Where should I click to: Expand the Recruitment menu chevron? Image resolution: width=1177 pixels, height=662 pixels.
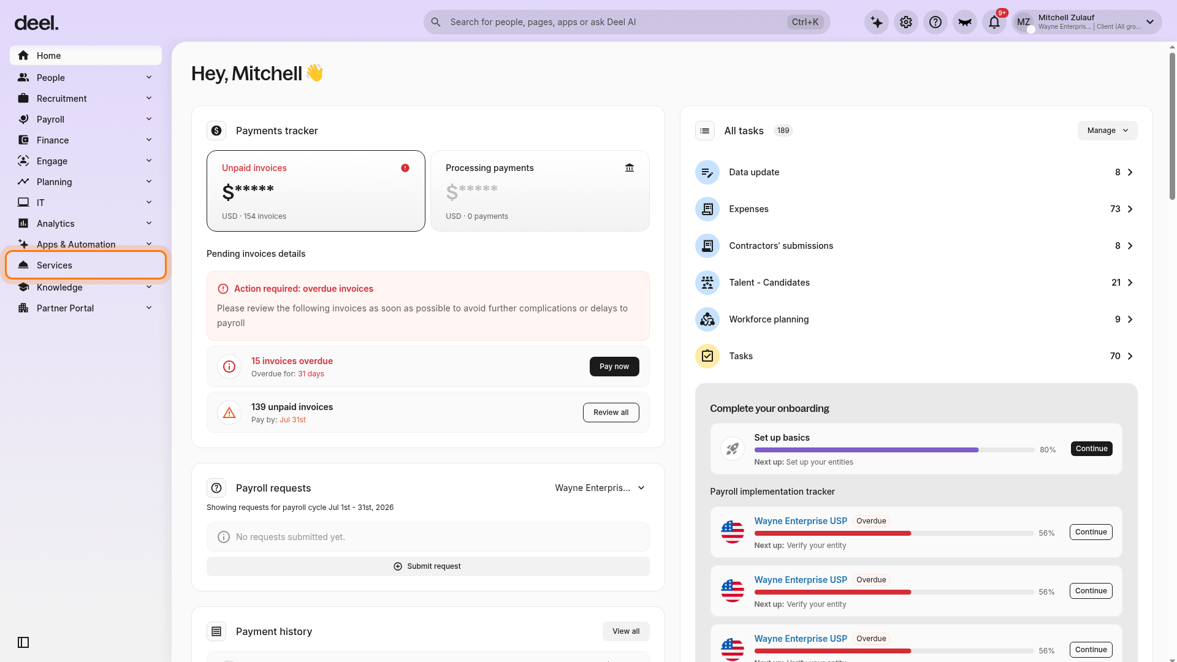[x=149, y=98]
